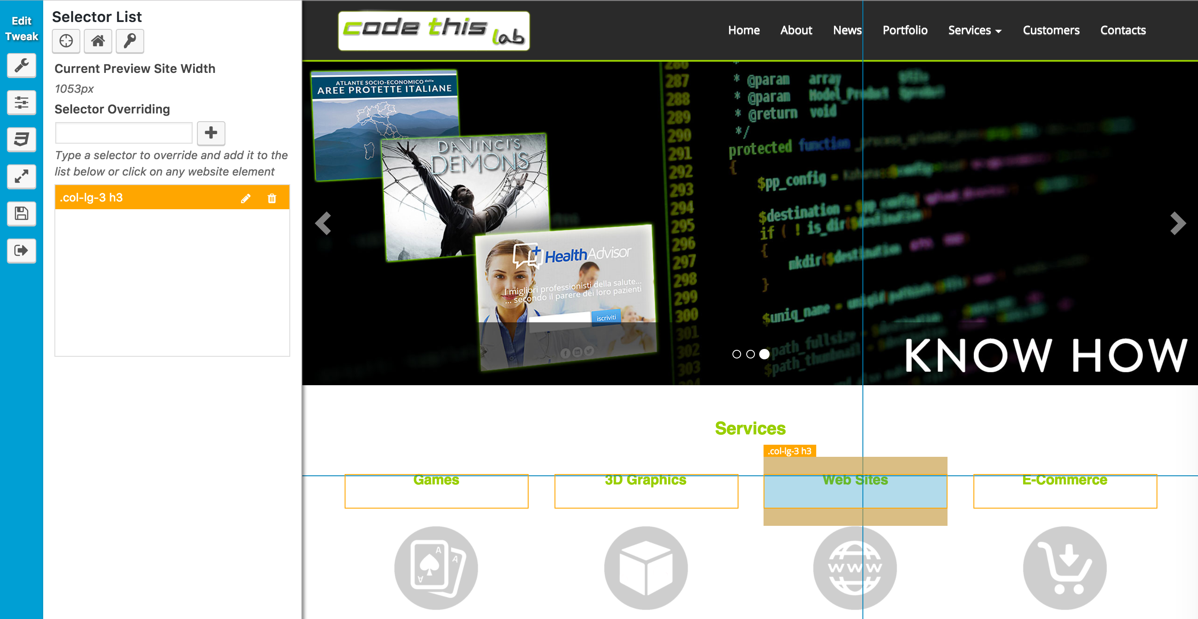Select the forward/publish icon in sidebar
The height and width of the screenshot is (619, 1198).
[x=21, y=251]
